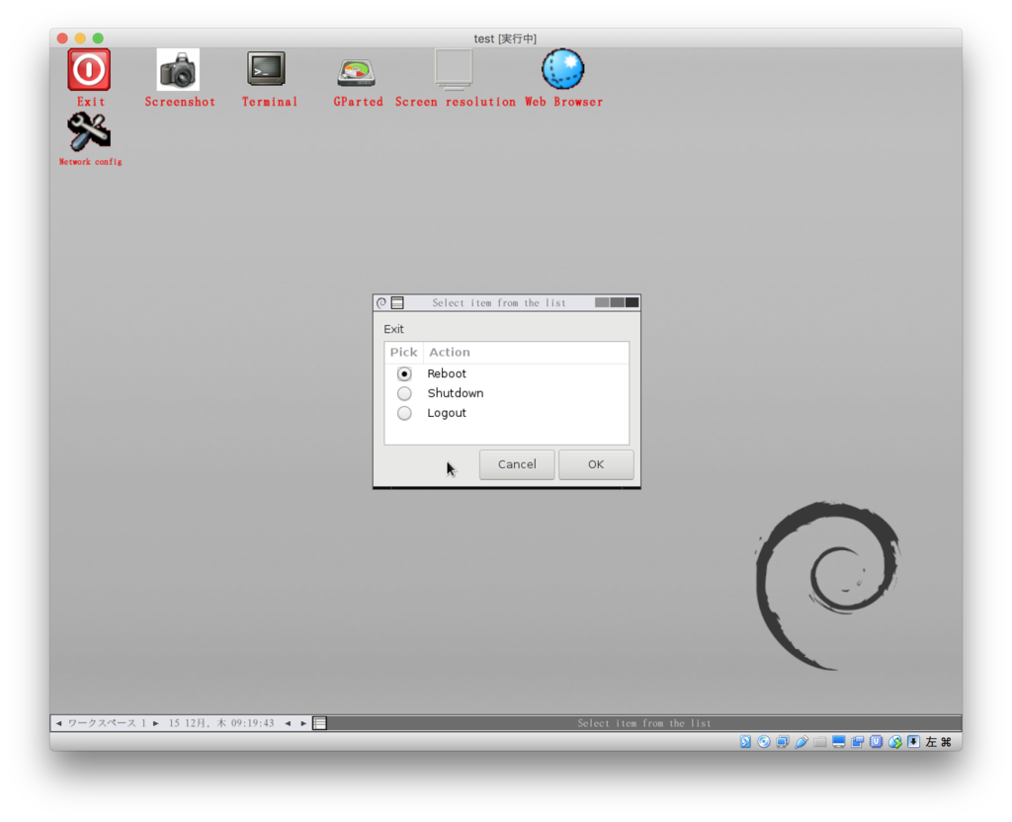1012x822 pixels.
Task: Switch to next workspace with right arrow
Action: (155, 723)
